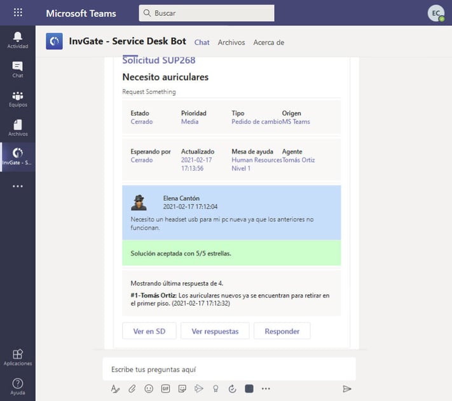The height and width of the screenshot is (401, 452).
Task: Click Tipo value 'Pedido de cambio'
Action: pos(257,121)
